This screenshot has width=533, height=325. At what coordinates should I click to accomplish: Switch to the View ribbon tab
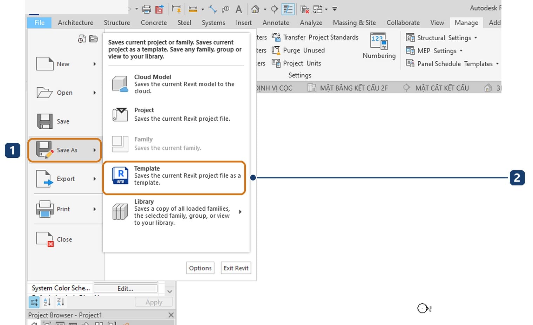(437, 22)
